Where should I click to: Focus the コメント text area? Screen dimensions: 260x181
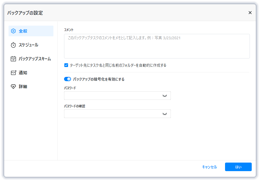coord(157,46)
